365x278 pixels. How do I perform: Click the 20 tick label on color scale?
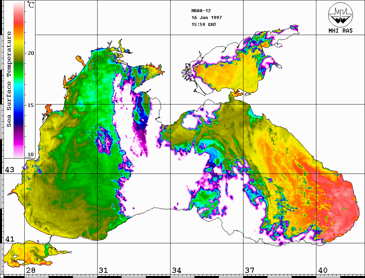pyautogui.click(x=31, y=53)
